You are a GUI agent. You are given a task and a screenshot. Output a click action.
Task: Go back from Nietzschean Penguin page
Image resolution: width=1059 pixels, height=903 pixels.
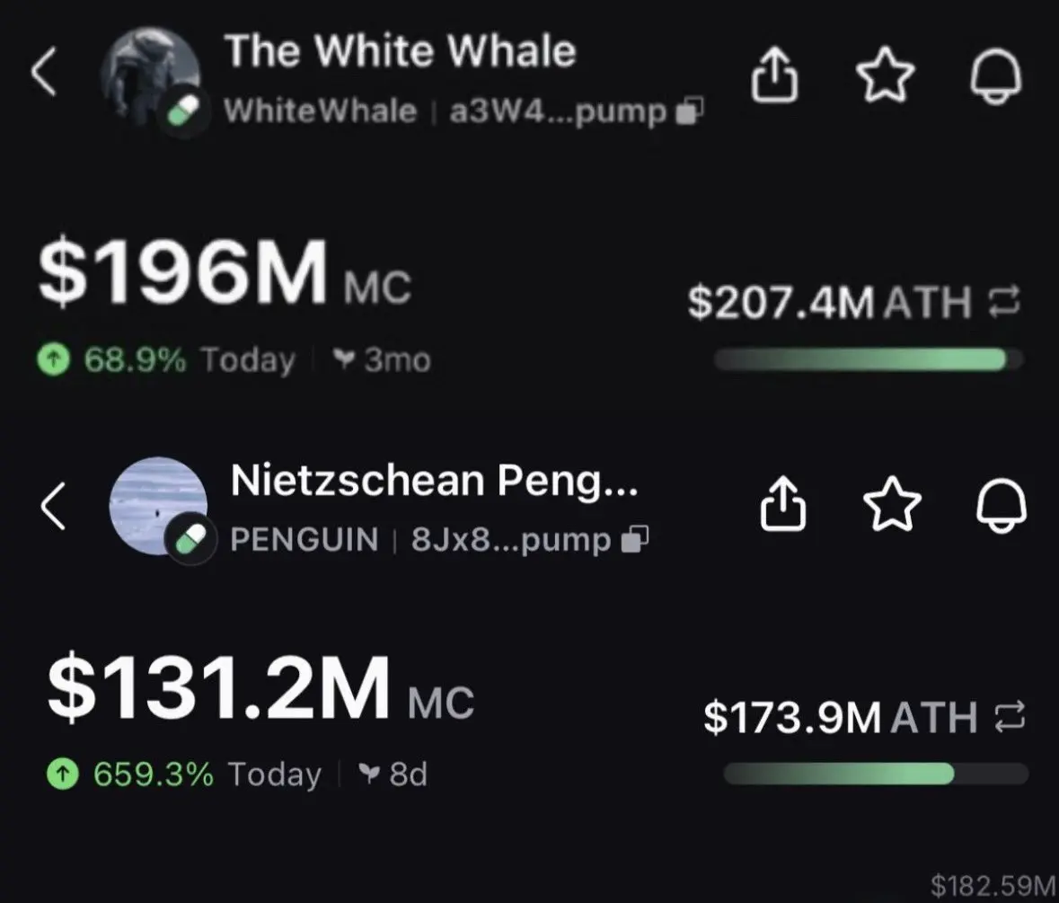pos(53,506)
